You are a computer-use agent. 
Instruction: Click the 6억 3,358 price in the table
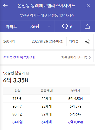pos(76,122)
